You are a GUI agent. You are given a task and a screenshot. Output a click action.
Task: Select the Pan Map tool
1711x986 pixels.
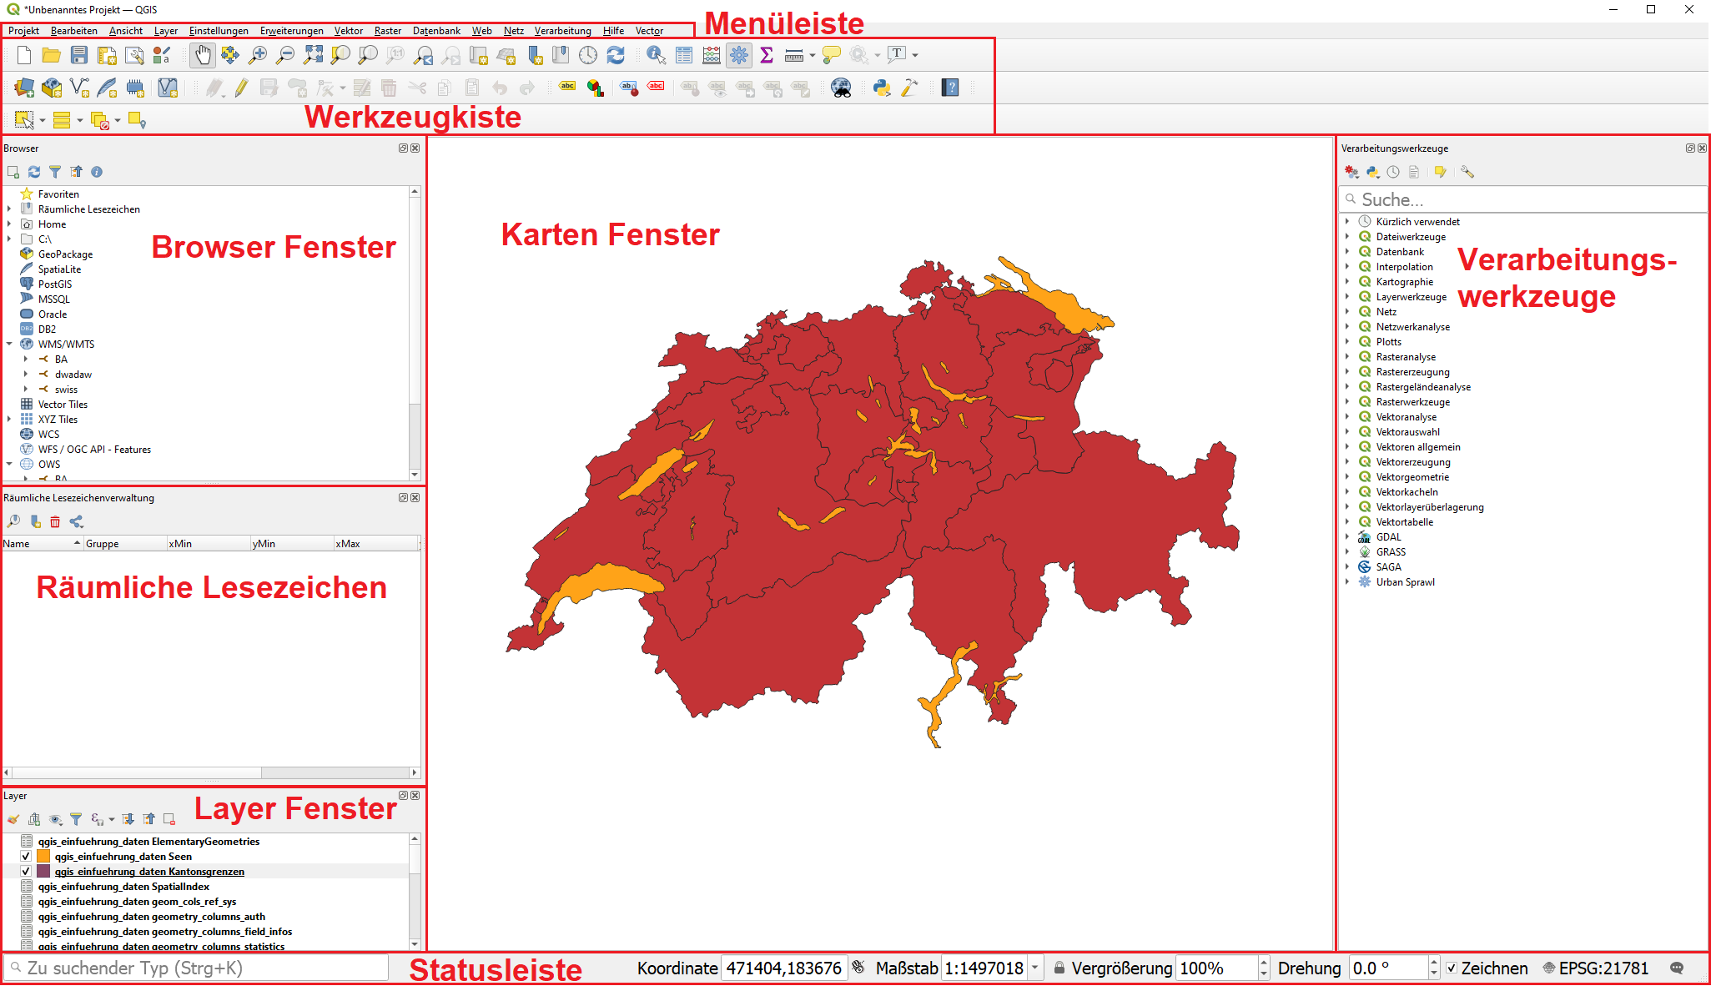(202, 55)
